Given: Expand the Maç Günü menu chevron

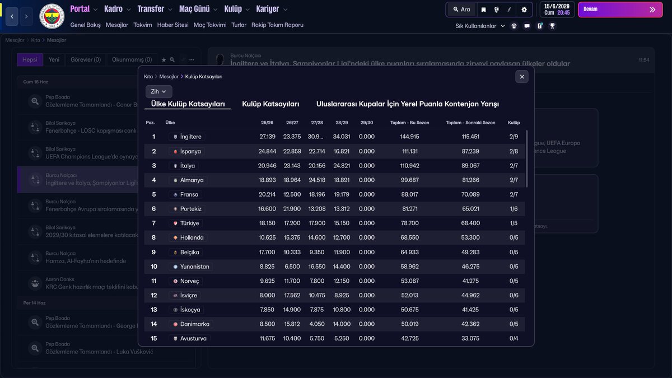Looking at the screenshot, I should click(215, 10).
